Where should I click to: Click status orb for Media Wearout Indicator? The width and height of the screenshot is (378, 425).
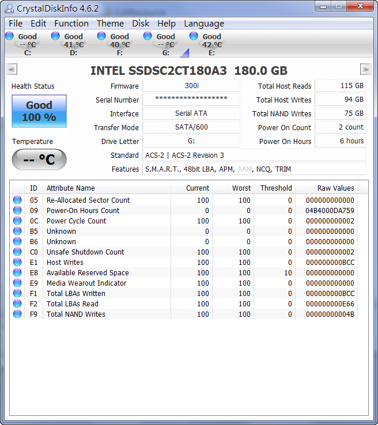17,283
